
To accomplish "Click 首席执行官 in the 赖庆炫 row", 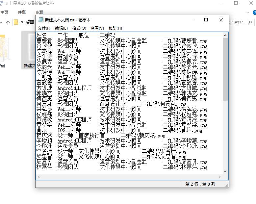I will click(91, 136).
